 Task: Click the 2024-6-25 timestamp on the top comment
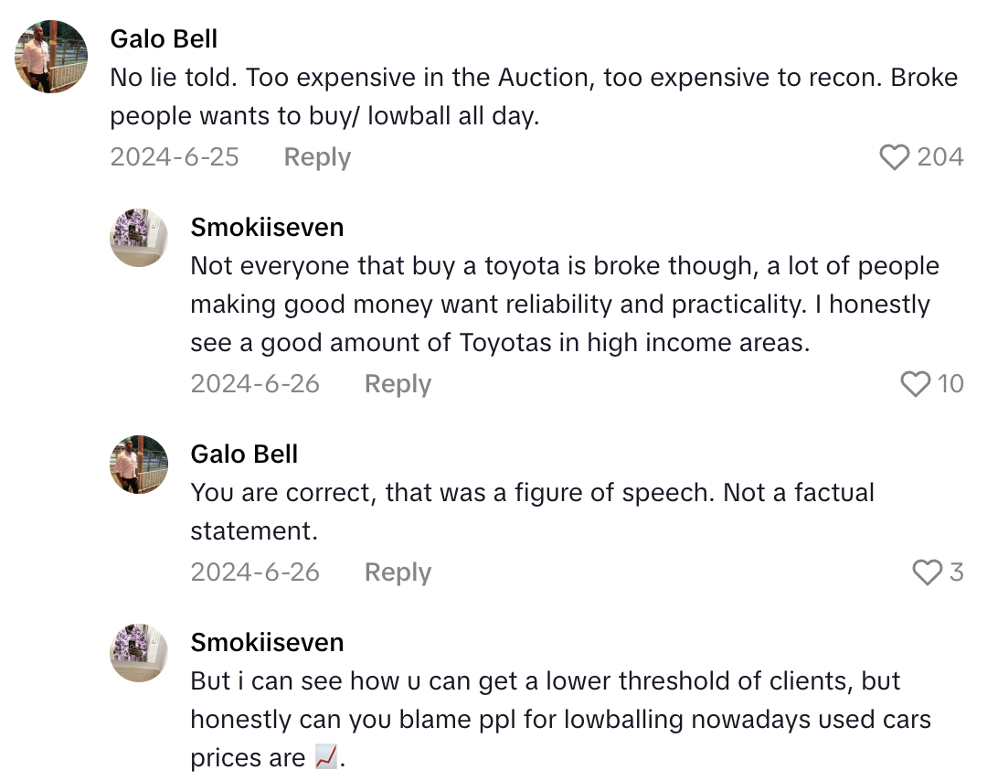coord(175,157)
